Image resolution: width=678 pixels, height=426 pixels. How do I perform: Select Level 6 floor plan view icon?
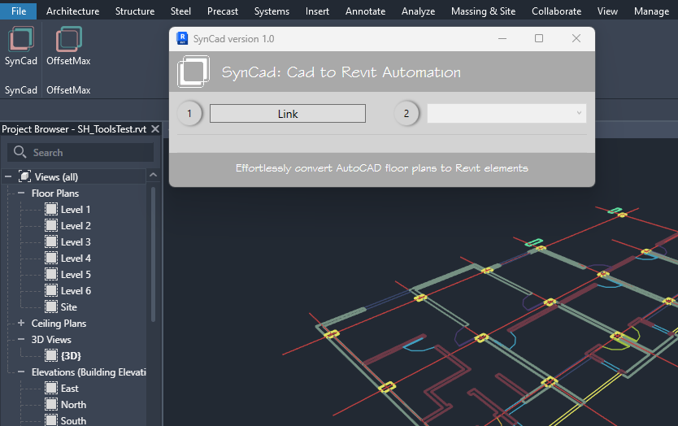pyautogui.click(x=51, y=290)
